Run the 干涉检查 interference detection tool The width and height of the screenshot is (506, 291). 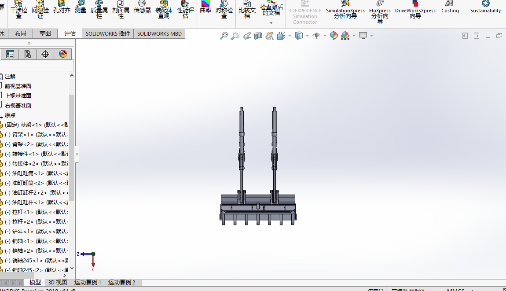click(x=19, y=9)
